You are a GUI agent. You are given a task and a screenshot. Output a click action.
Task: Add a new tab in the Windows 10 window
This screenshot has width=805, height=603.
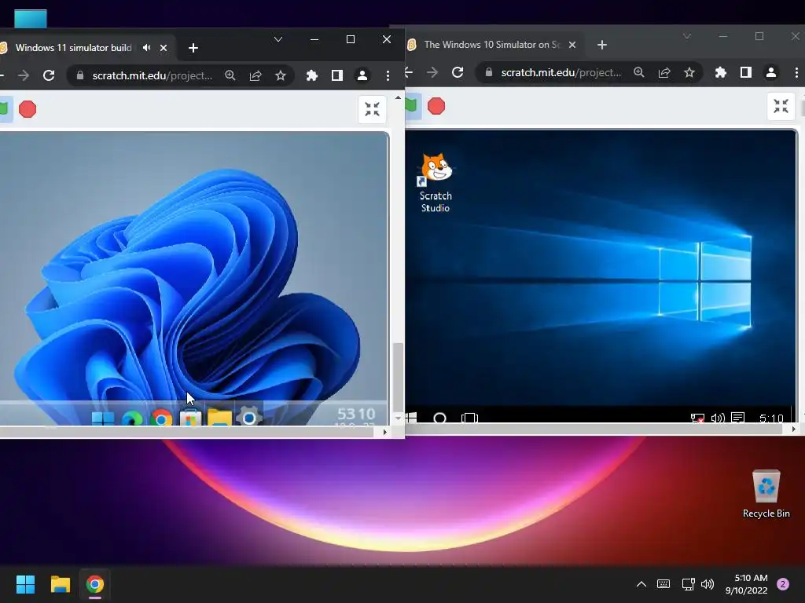601,45
